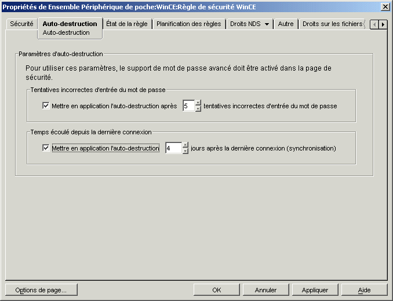The height and width of the screenshot is (301, 393).
Task: Click the 'Pour utiliser ces paramètres' notice text
Action: (x=179, y=72)
